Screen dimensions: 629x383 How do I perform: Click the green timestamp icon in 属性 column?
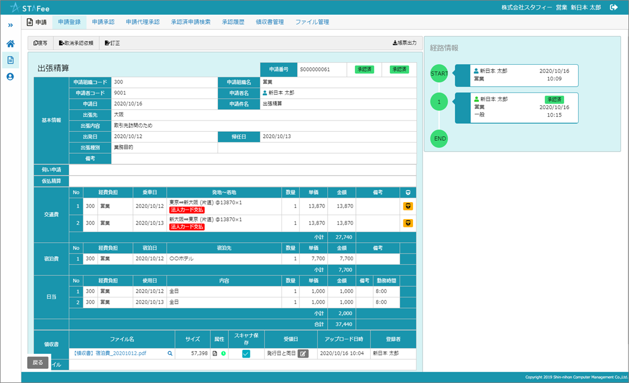(223, 354)
